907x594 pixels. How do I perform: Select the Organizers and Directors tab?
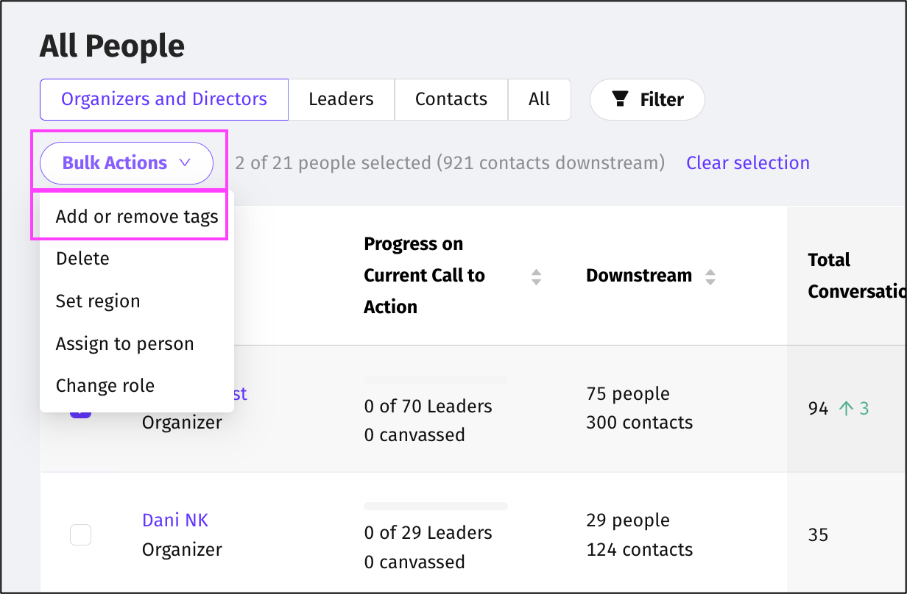[164, 99]
